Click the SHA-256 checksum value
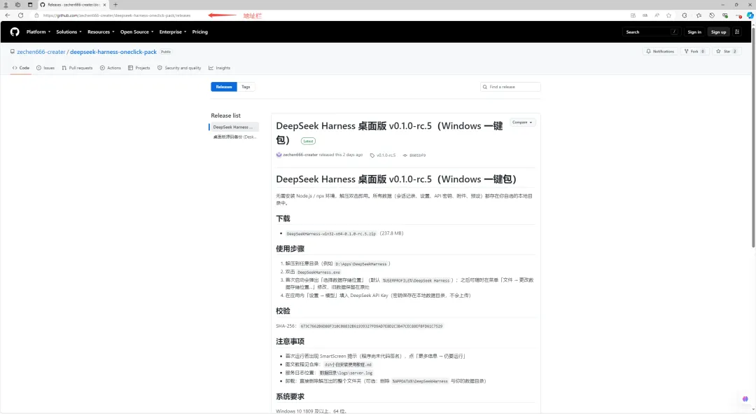 [371, 326]
